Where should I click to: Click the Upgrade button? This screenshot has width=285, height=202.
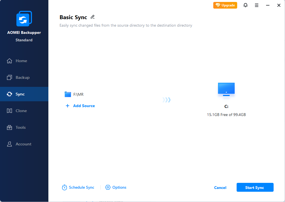point(225,5)
